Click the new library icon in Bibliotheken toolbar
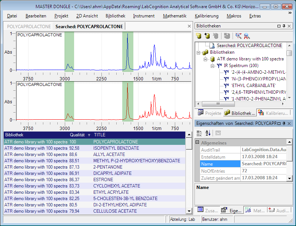This screenshot has width=296, height=226. [199, 36]
